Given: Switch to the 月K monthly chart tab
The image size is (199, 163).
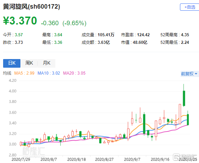Looking at the screenshot, I should [x=46, y=63].
